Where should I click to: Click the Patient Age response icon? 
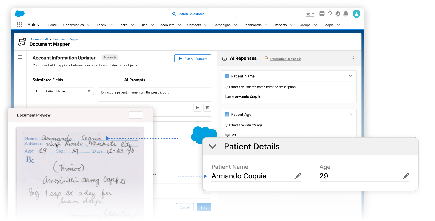click(x=227, y=115)
